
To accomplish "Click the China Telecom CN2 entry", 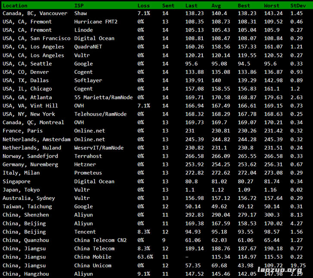I will pos(100,240).
